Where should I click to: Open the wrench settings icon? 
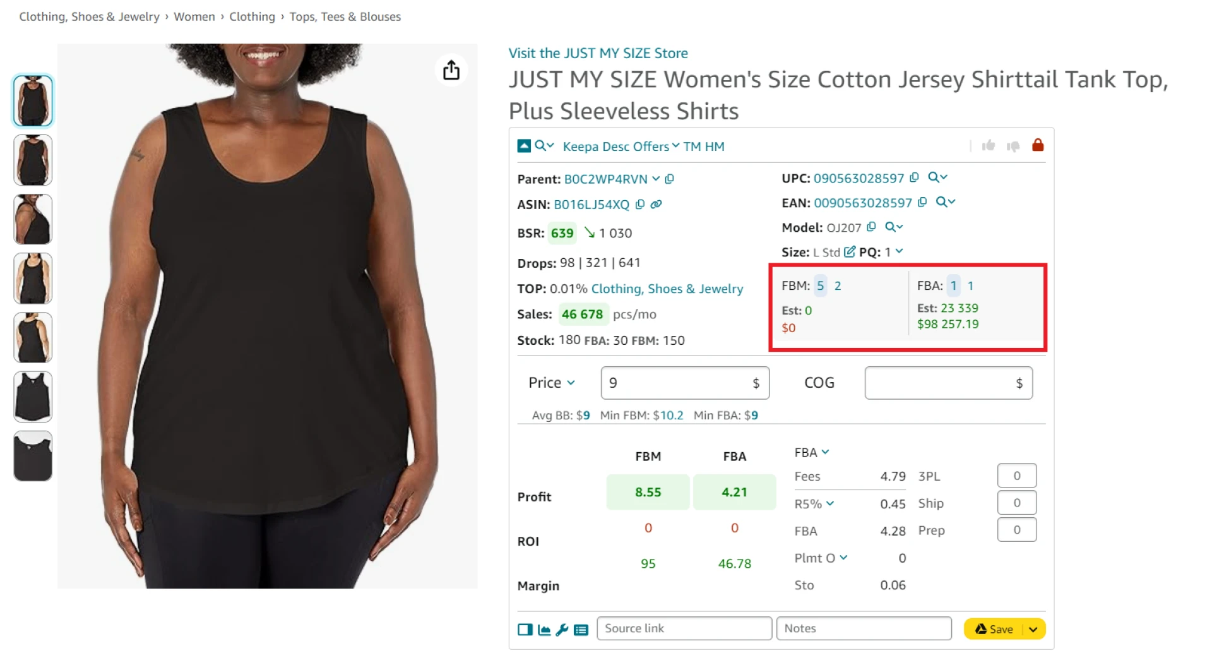[x=562, y=630]
